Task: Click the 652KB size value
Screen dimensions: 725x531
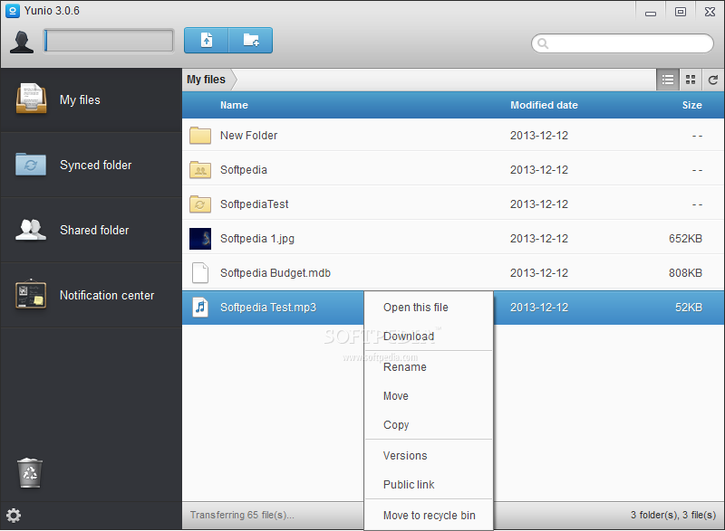Action: 685,239
